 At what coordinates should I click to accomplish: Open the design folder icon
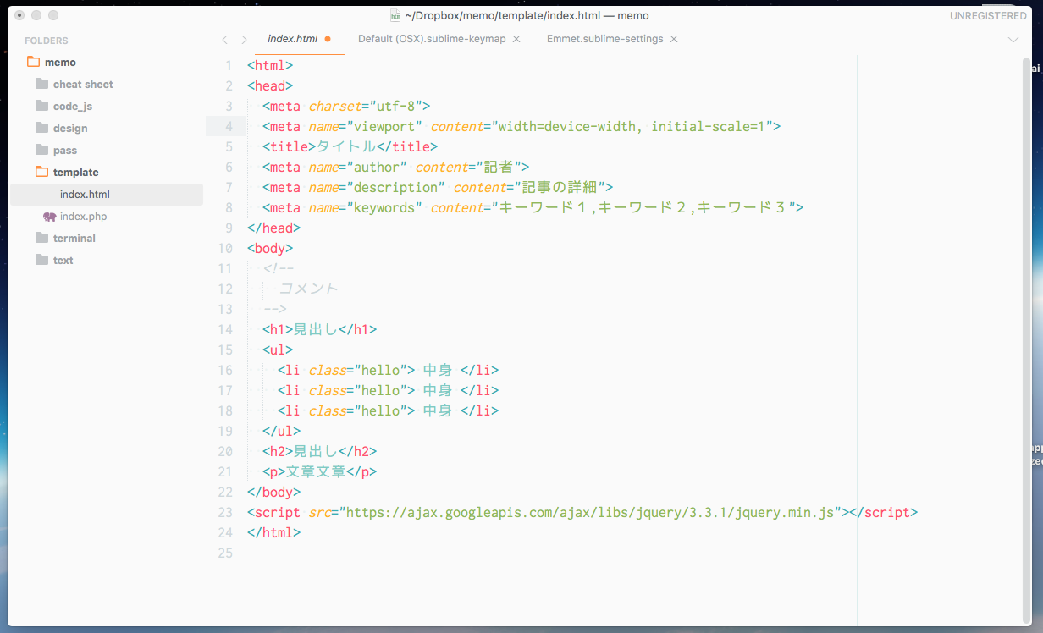click(44, 128)
